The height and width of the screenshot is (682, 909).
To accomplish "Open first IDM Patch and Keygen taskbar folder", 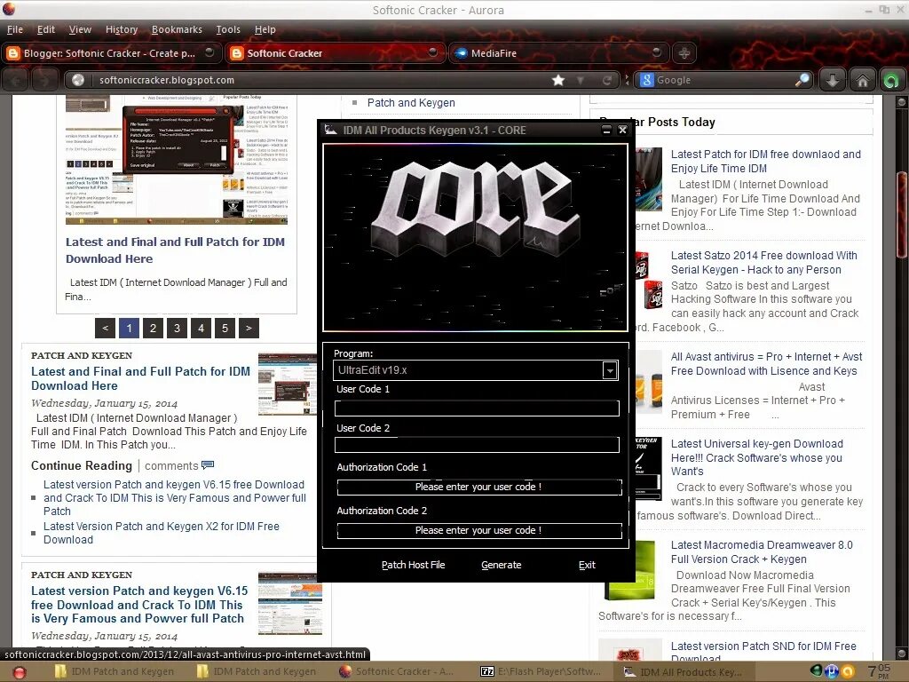I will [x=115, y=671].
